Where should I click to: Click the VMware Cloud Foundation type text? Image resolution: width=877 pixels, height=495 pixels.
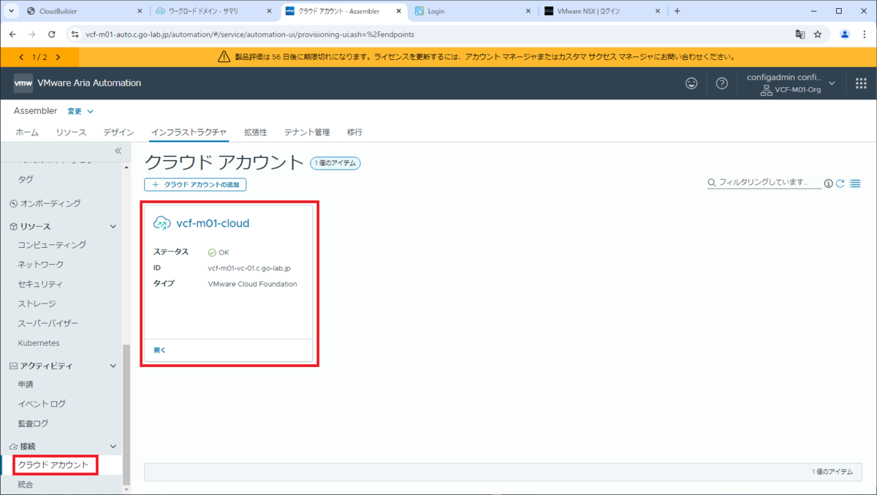[252, 284]
